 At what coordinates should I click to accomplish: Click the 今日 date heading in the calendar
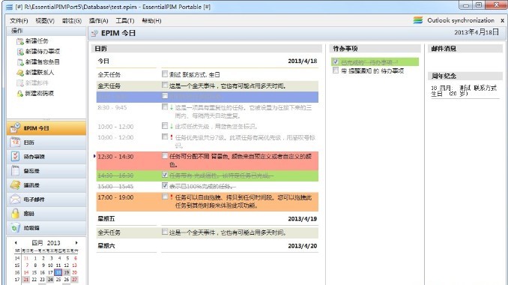click(x=103, y=61)
